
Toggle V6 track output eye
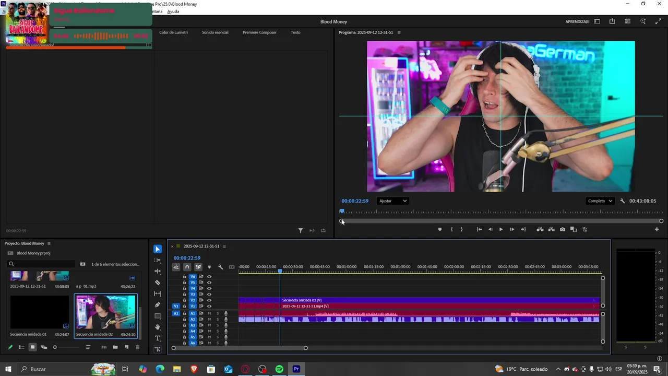pyautogui.click(x=209, y=277)
